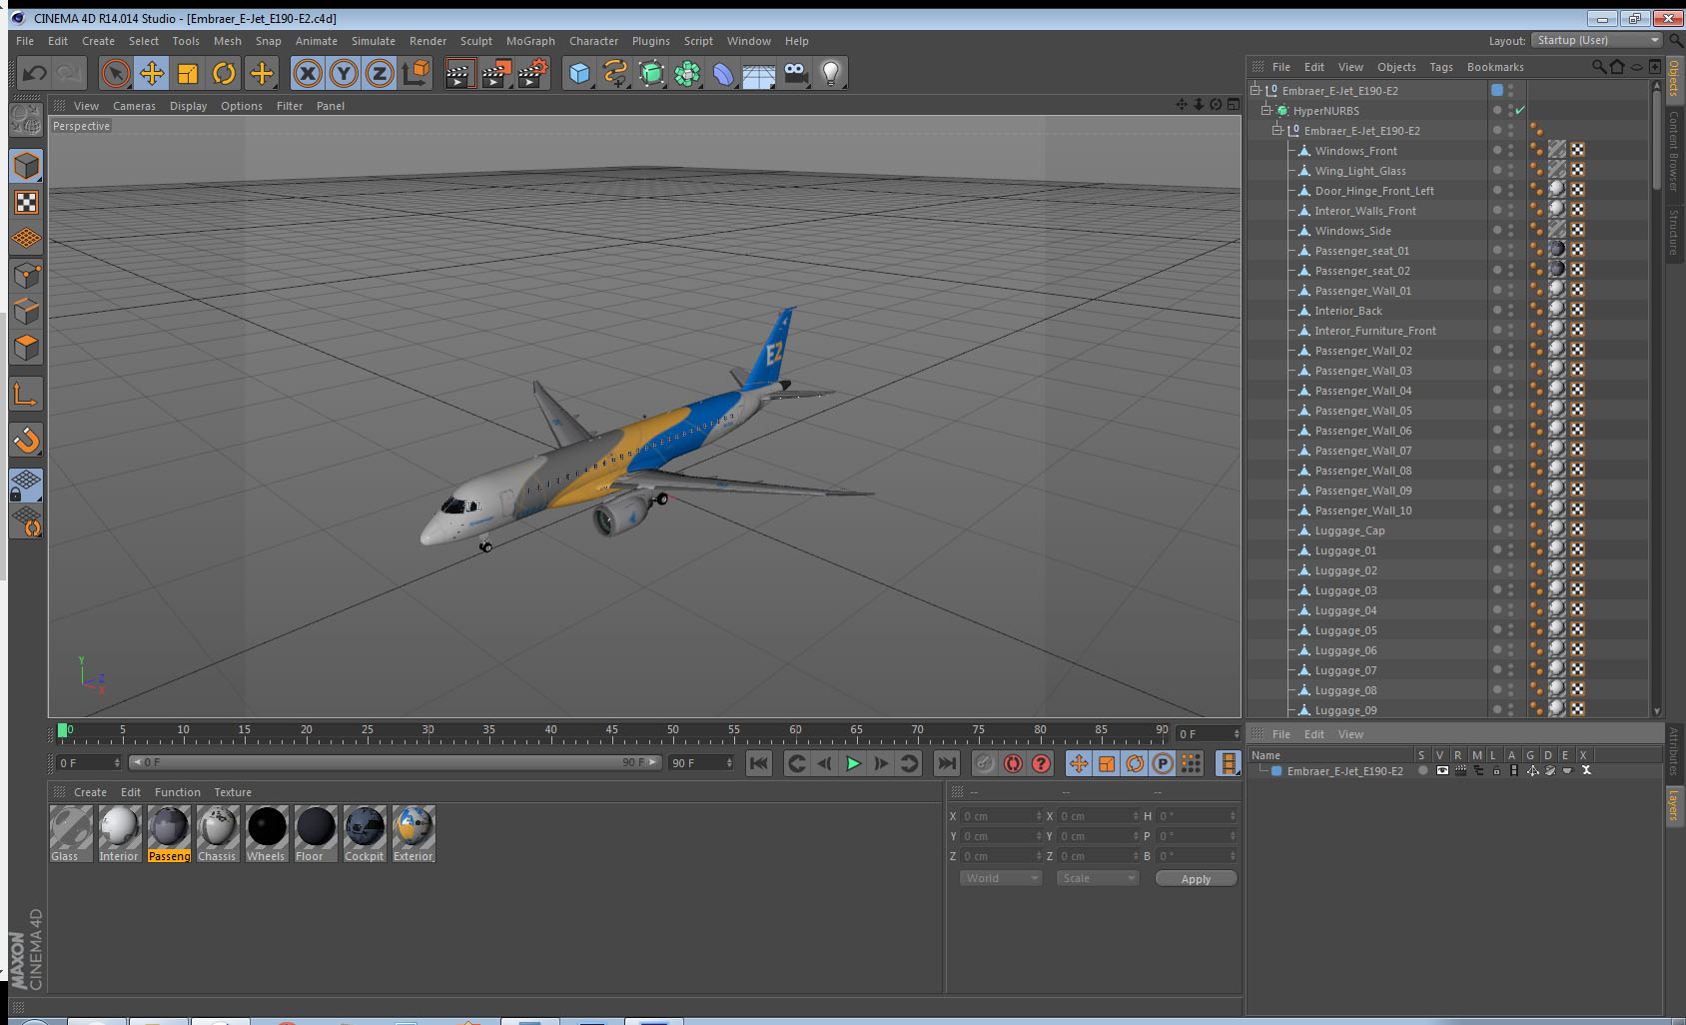This screenshot has width=1686, height=1025.
Task: Render active view with clapperboard icon
Action: 459,73
